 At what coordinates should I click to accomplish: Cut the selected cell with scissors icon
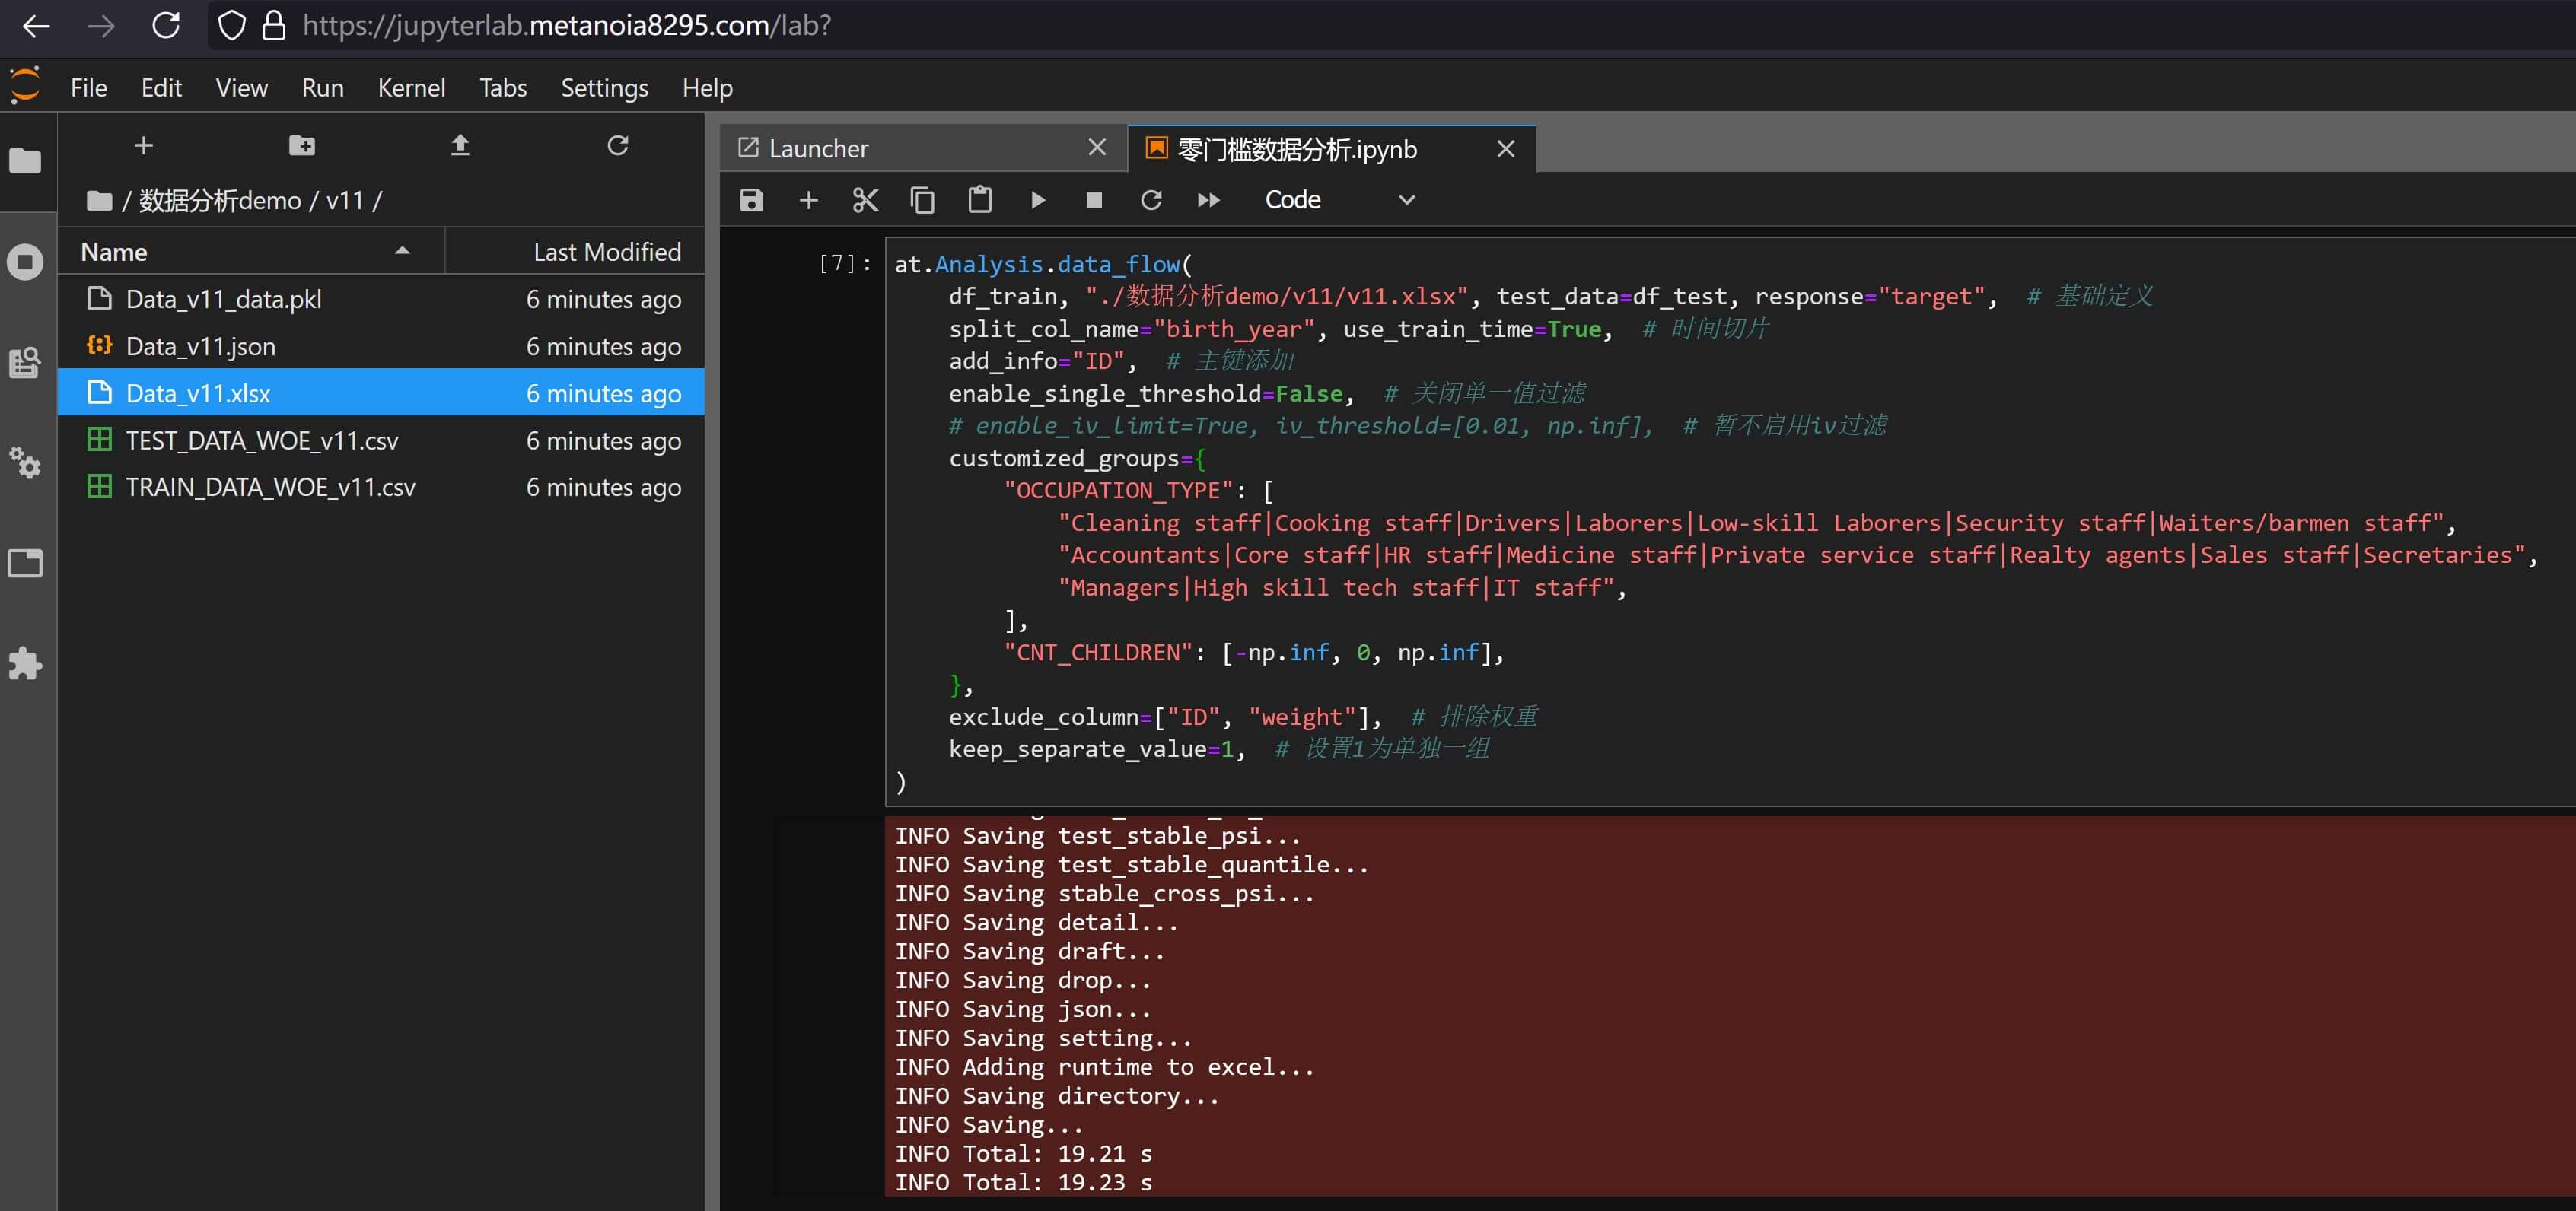[865, 200]
